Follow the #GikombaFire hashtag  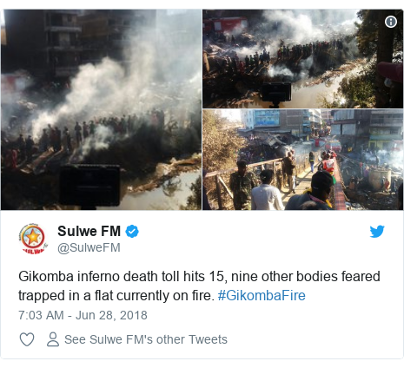[262, 296]
